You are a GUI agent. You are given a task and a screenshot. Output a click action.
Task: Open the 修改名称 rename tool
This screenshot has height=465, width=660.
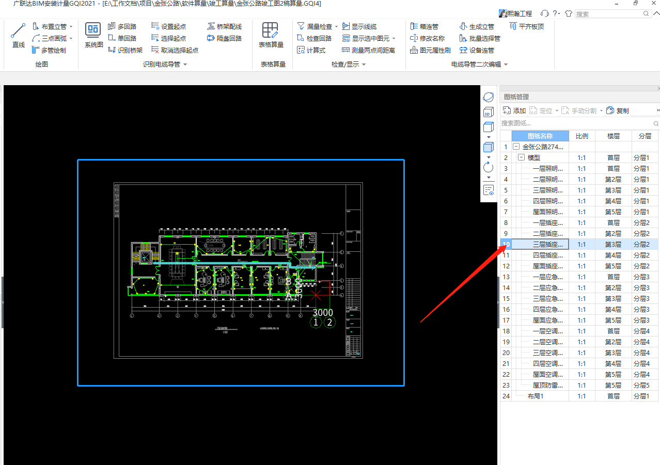(x=428, y=38)
